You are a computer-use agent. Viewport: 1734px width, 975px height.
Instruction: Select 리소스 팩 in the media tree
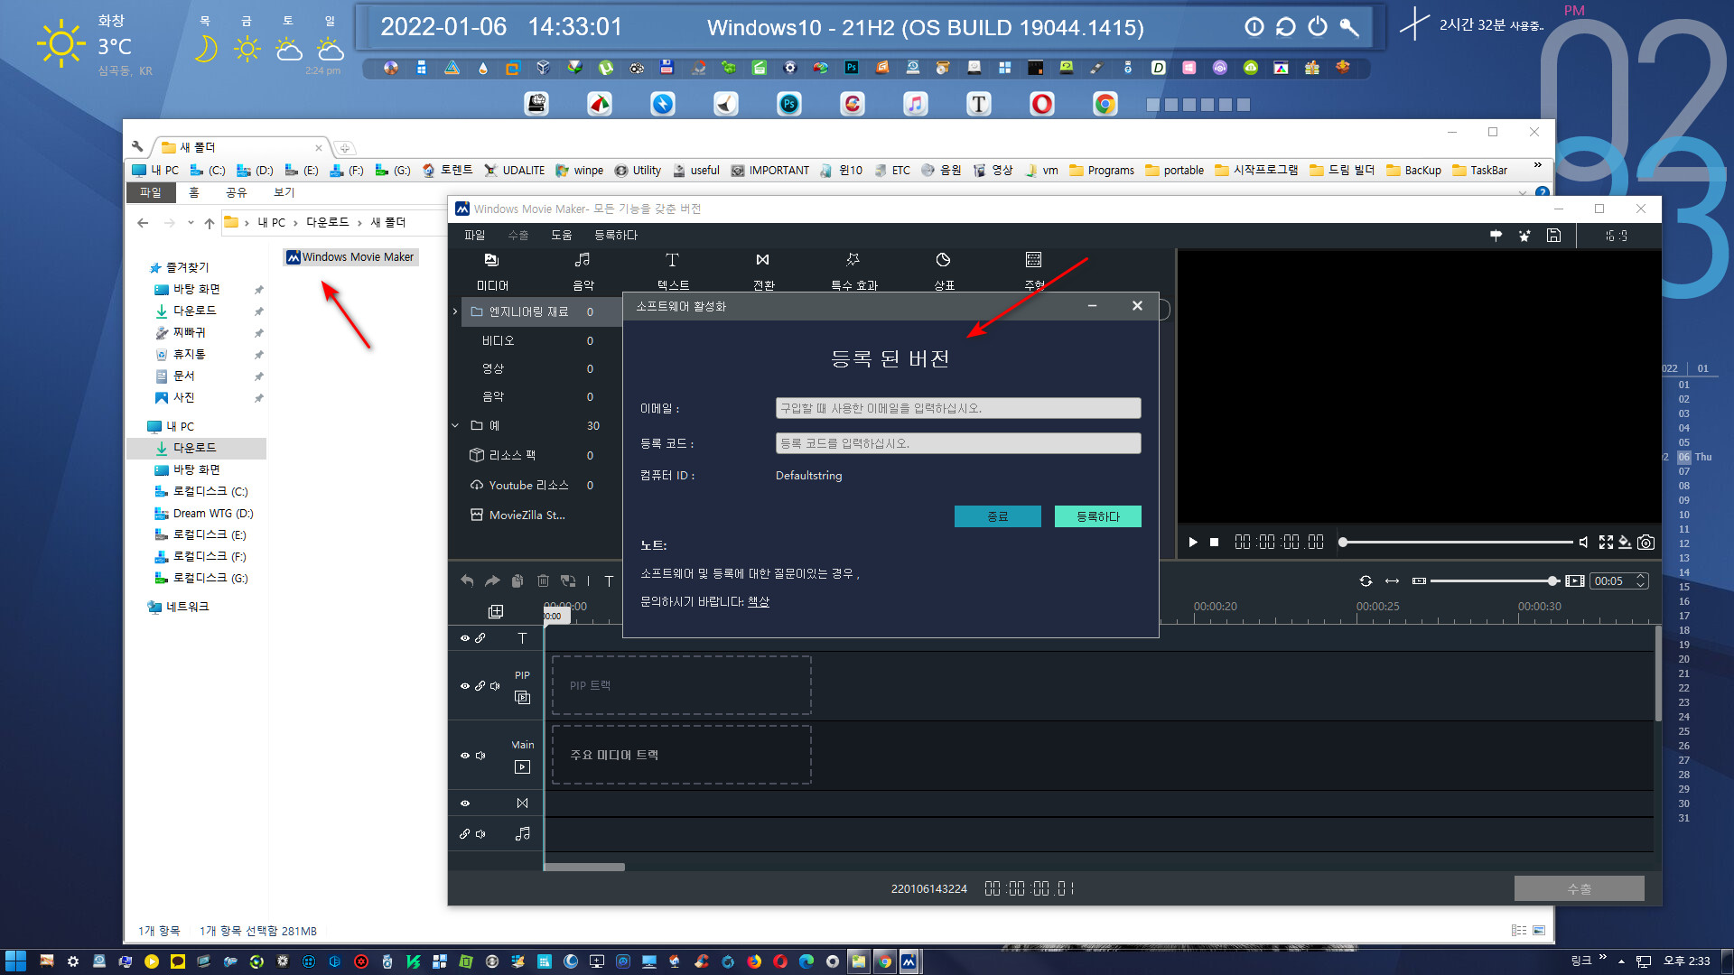coord(512,455)
